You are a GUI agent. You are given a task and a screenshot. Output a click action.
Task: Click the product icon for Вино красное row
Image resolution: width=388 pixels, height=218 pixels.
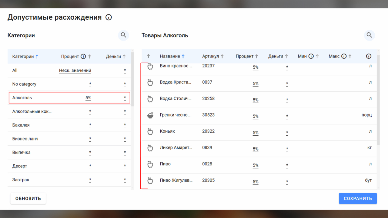click(x=150, y=66)
